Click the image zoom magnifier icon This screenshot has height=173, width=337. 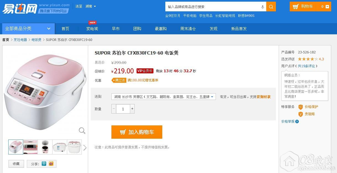point(82,130)
